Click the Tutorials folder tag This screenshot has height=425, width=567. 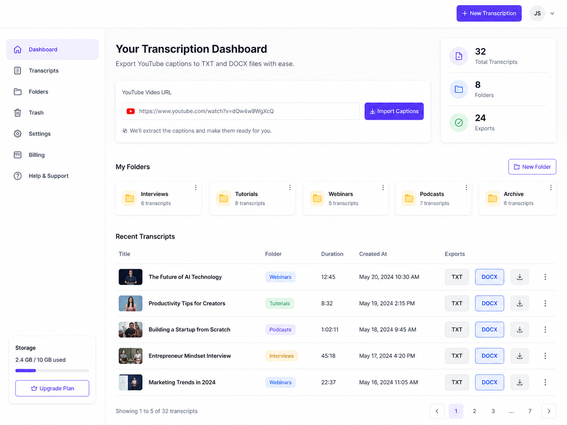(x=280, y=303)
